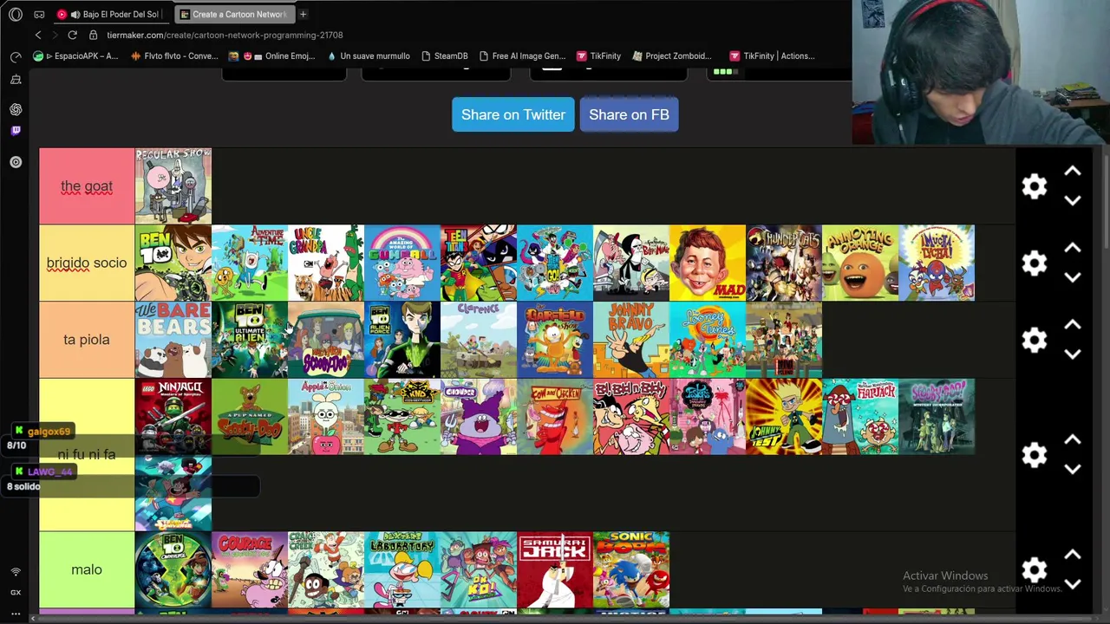1110x624 pixels.
Task: Open Online Emoji bookmark
Action: click(x=271, y=55)
